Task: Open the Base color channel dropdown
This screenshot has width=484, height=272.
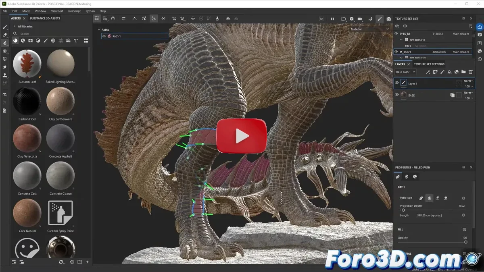Action: 405,72
